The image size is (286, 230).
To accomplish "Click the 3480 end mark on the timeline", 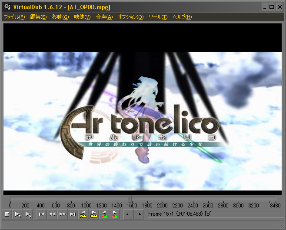I will 275,205.
